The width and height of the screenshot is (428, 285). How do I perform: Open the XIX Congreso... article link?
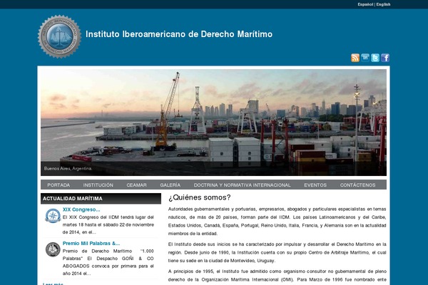(x=81, y=209)
